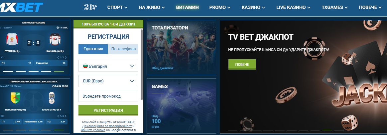Open the Спорт menu dropdown

(x=117, y=7)
